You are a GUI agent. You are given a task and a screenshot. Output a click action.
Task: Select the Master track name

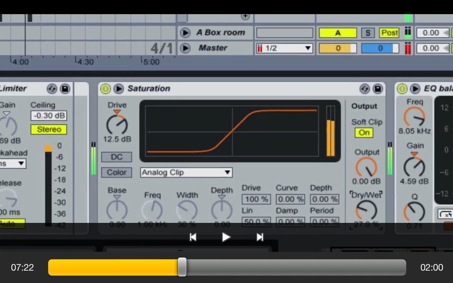click(213, 48)
